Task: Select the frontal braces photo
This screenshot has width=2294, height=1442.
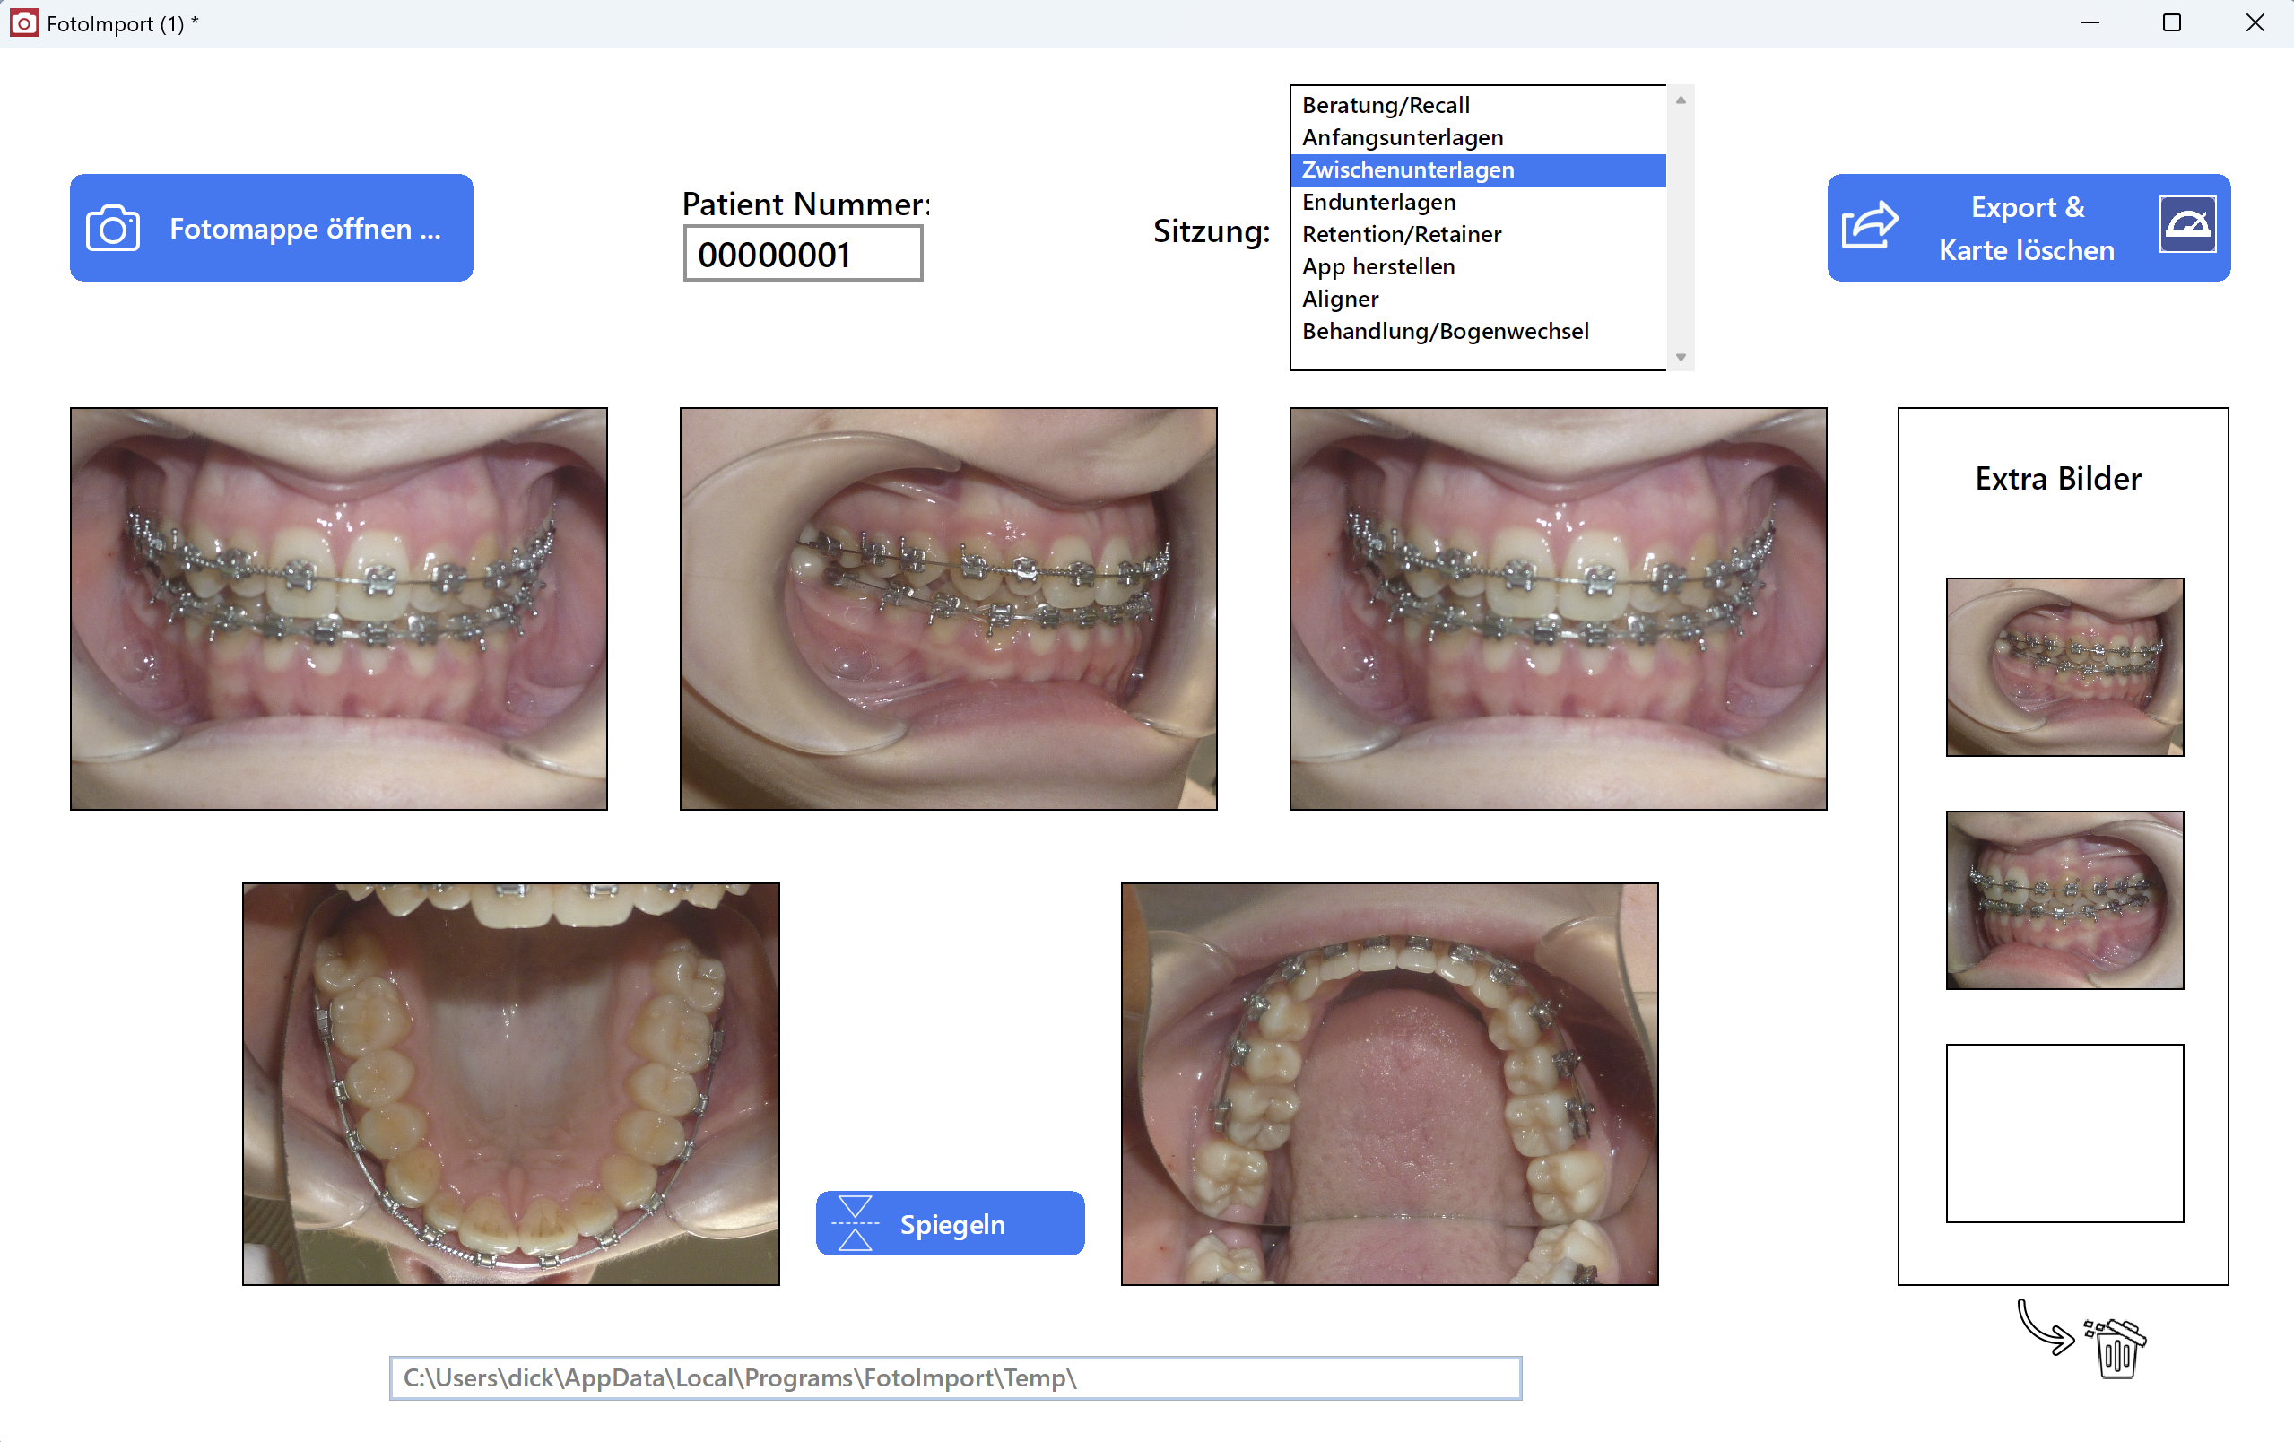Action: coord(338,608)
